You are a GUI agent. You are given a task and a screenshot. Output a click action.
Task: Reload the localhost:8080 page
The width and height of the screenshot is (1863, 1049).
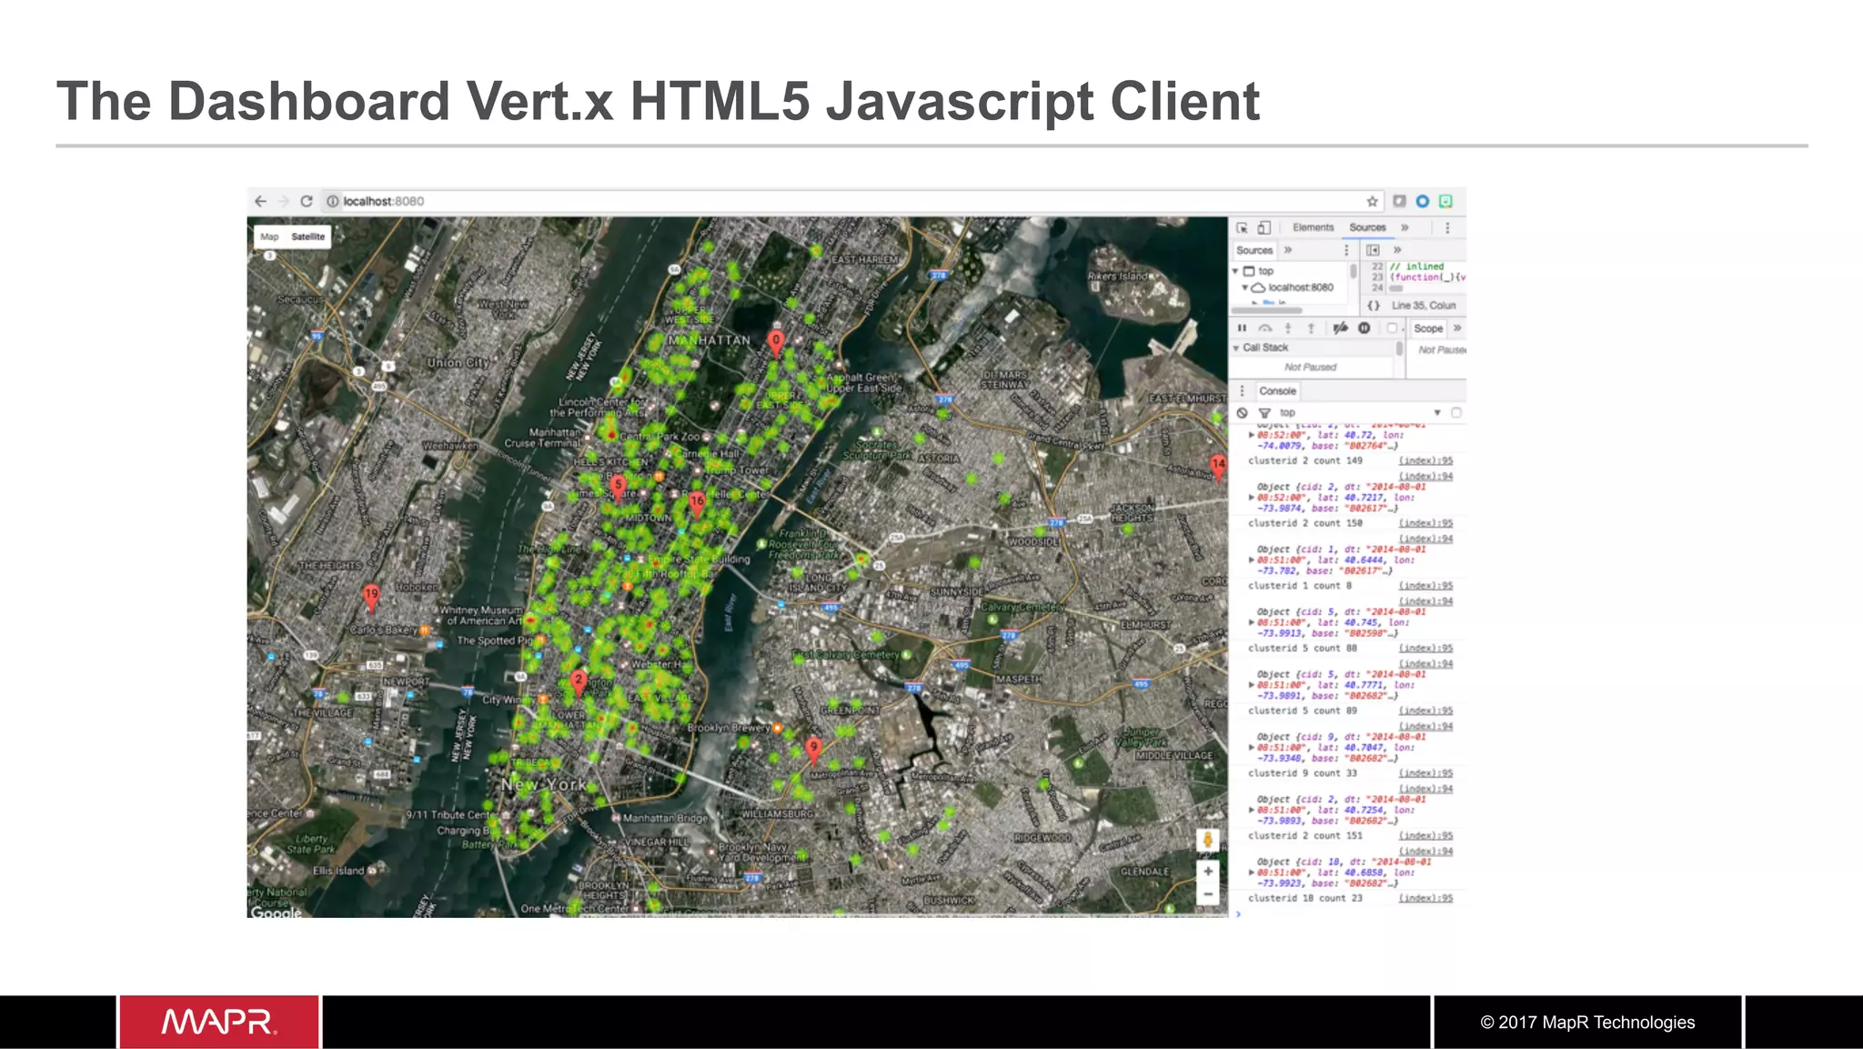307,201
